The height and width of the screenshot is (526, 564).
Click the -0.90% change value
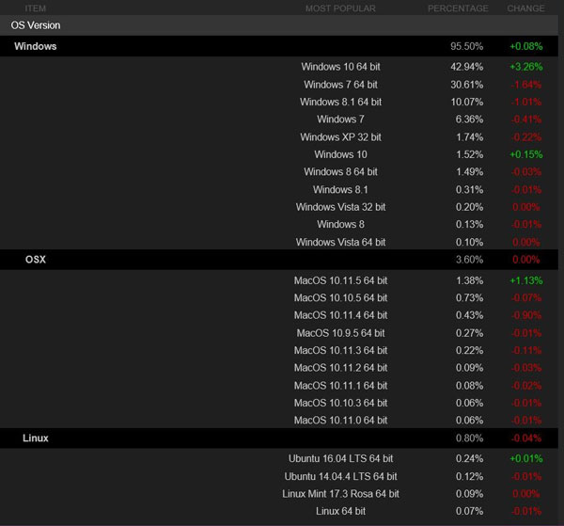pos(525,315)
